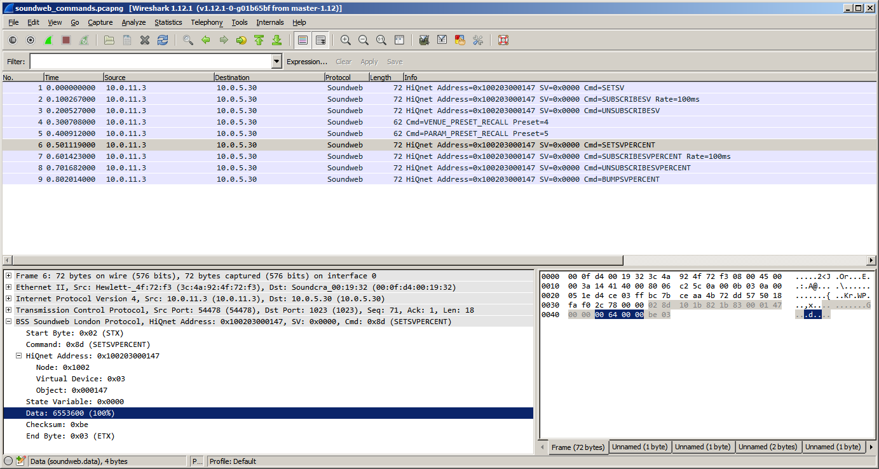The width and height of the screenshot is (879, 469).
Task: Switch to Unnamed (2 bytes) tab
Action: pyautogui.click(x=768, y=447)
